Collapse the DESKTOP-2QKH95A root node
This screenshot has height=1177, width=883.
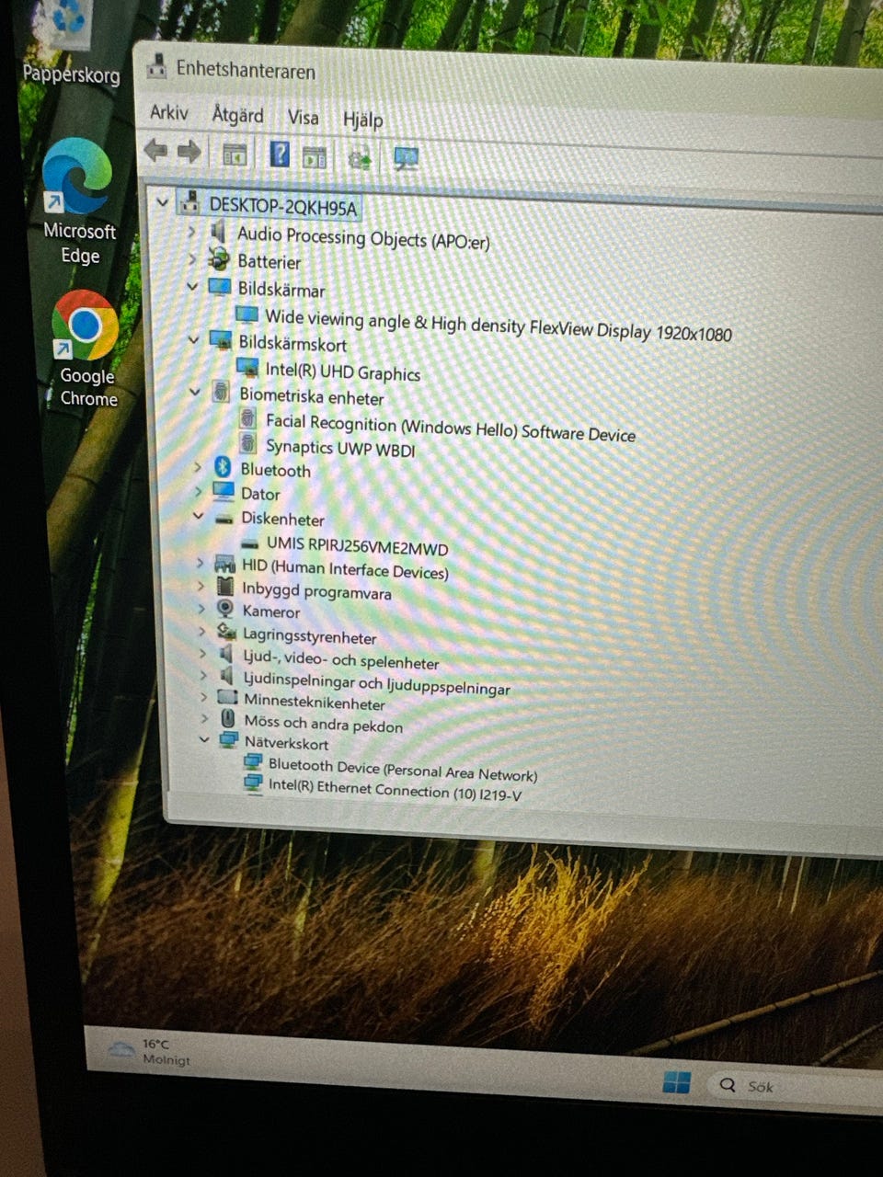(163, 200)
